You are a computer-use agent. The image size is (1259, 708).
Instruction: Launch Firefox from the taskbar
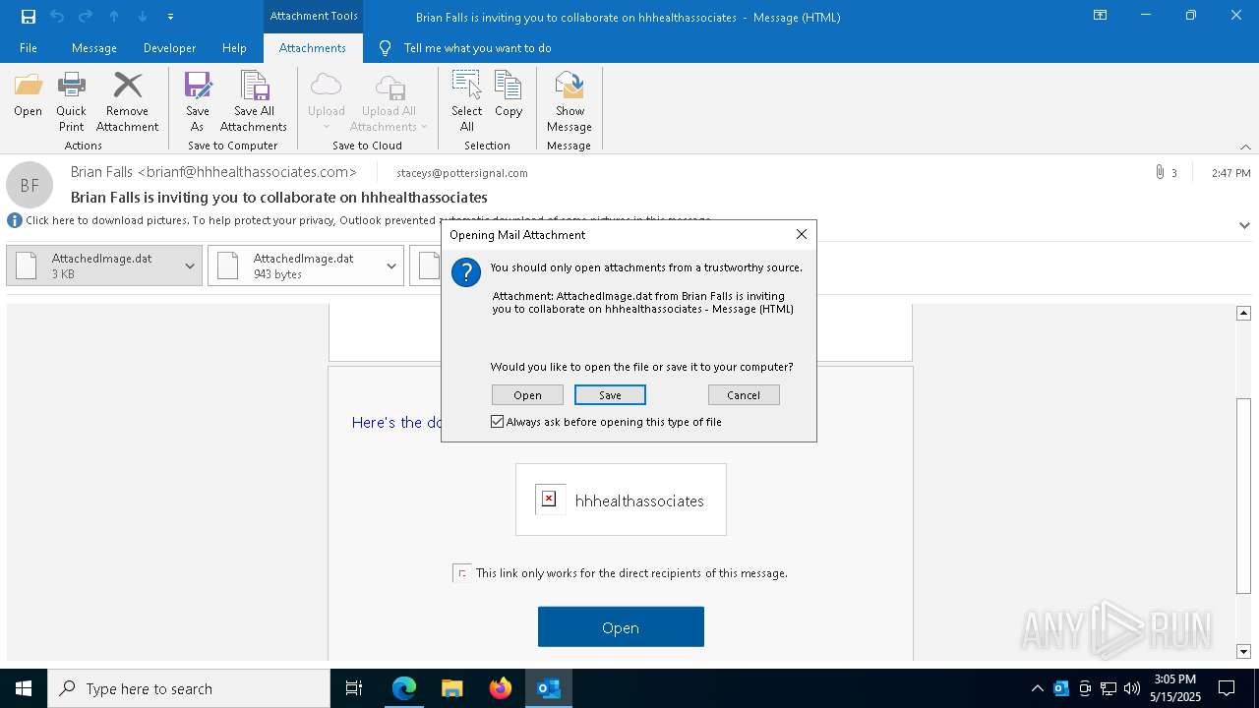click(501, 688)
